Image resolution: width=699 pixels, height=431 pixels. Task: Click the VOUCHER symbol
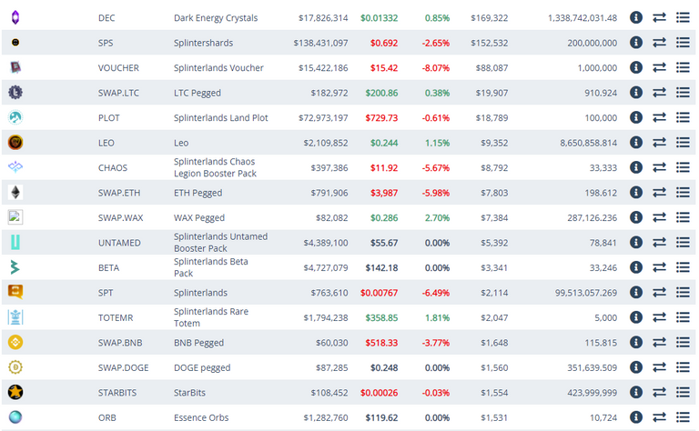pos(118,67)
